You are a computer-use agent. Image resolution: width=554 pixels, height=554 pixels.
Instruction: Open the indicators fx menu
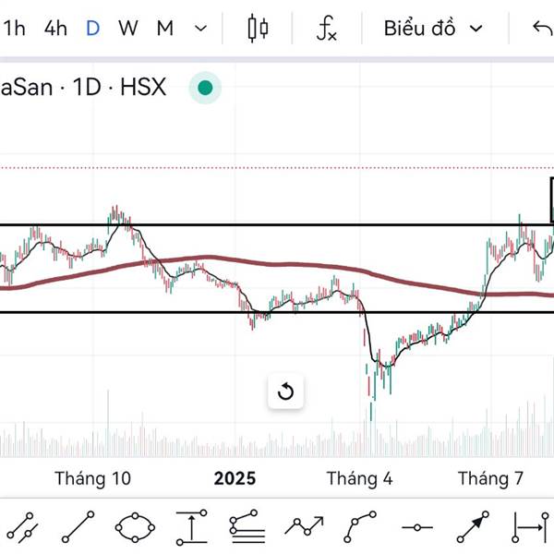pos(326,29)
